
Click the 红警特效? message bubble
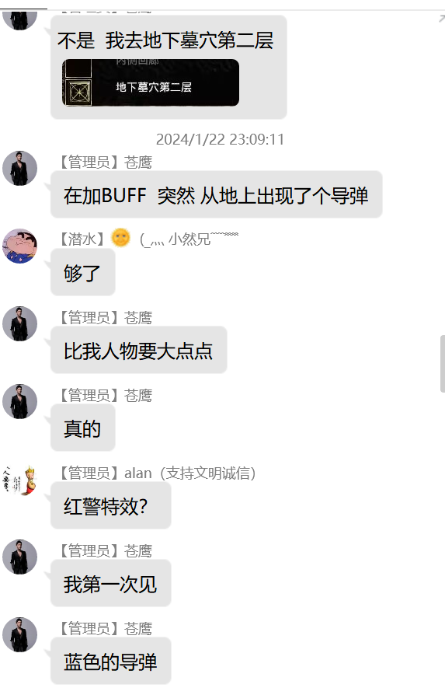point(110,506)
